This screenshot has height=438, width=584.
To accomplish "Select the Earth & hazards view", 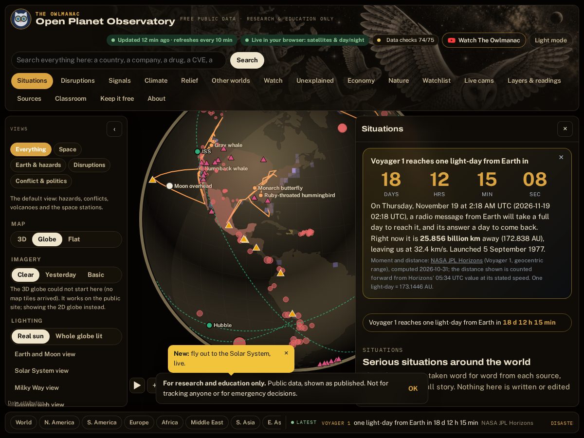I will (38, 165).
